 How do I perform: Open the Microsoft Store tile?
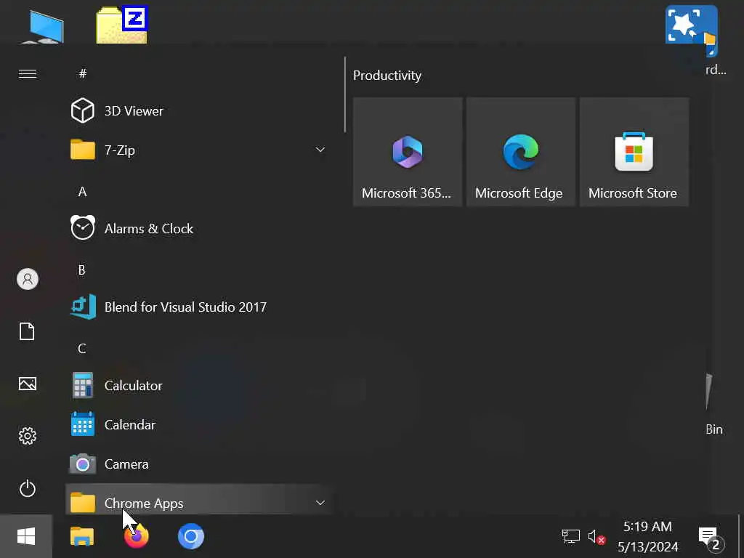[634, 152]
